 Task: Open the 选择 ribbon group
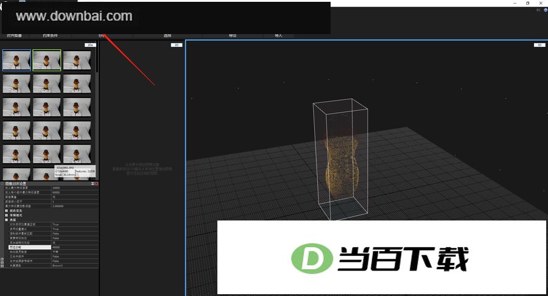[x=167, y=36]
